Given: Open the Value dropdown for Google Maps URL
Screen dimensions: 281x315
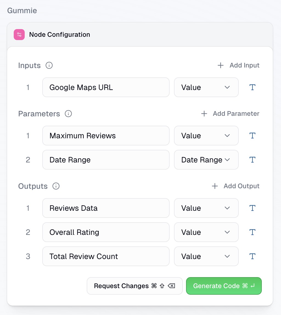Looking at the screenshot, I should click(x=206, y=87).
